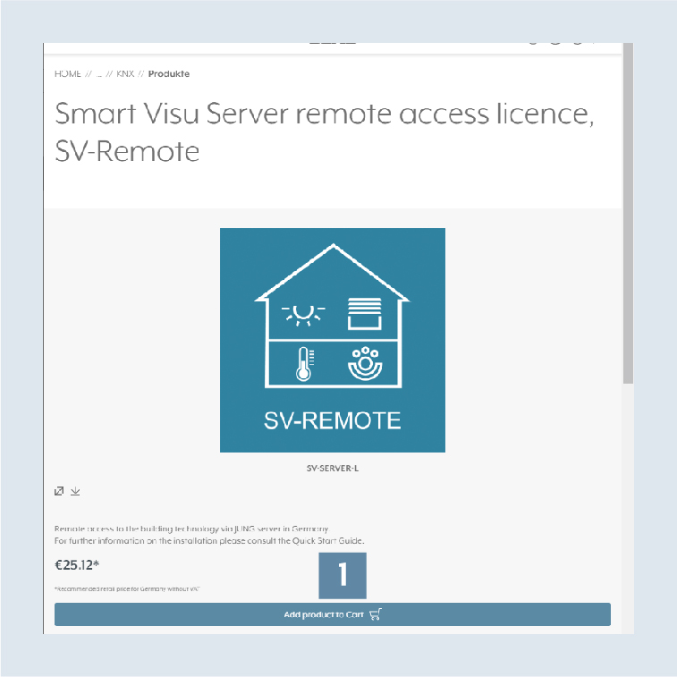
Task: Add product to Cart
Action: coord(333,614)
